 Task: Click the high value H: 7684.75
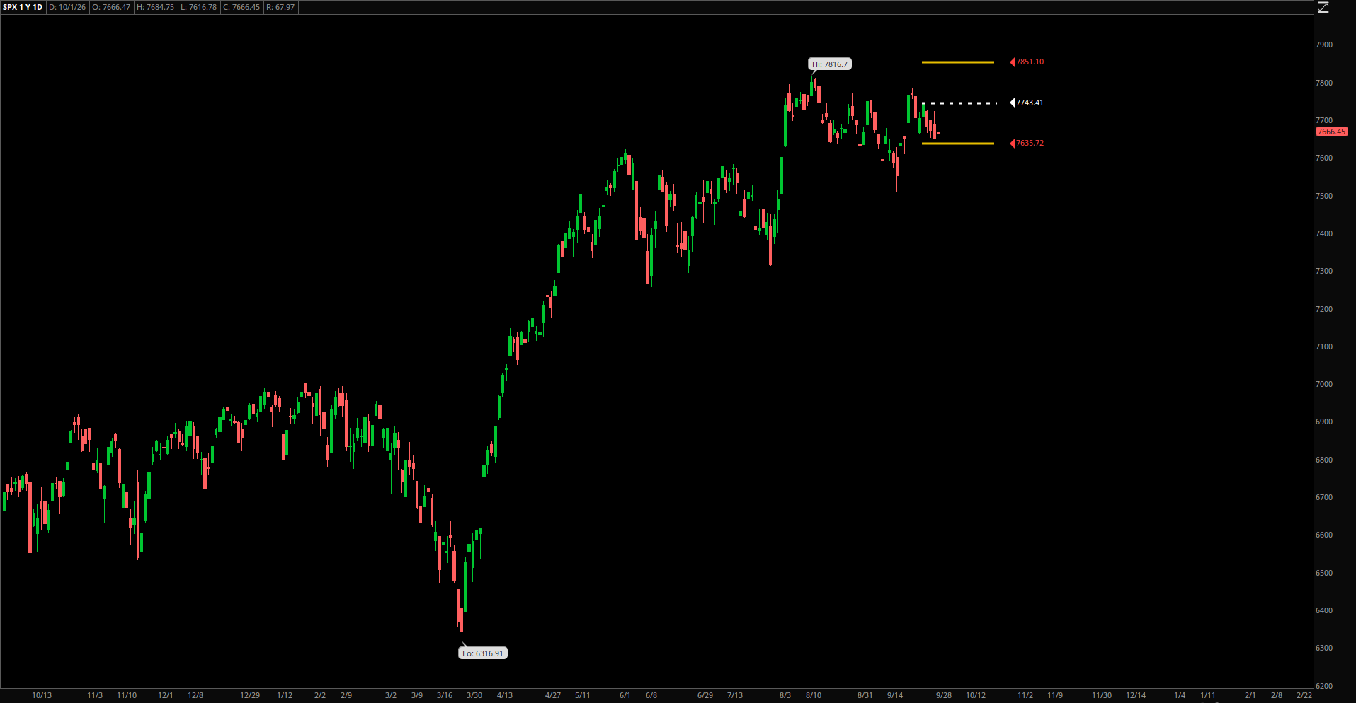tap(155, 7)
